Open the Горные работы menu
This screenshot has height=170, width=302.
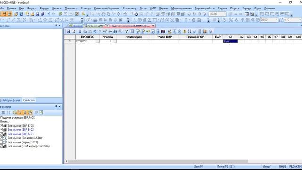pos(204,8)
